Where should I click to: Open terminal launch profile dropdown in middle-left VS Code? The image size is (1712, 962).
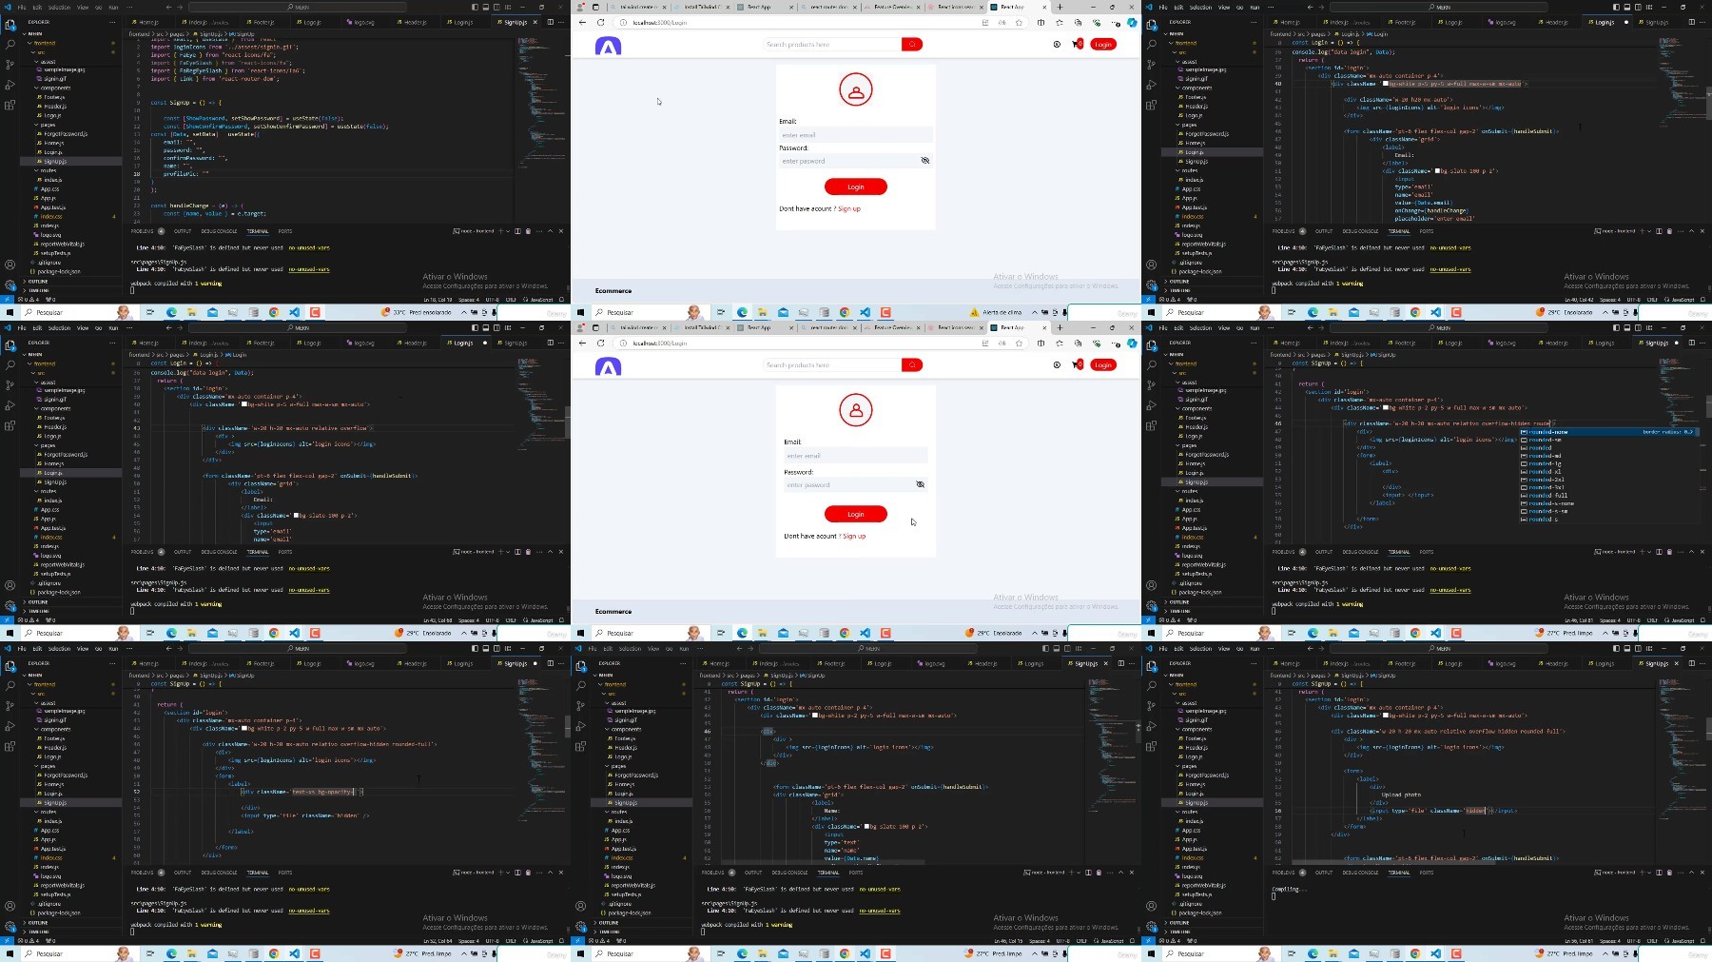click(509, 552)
